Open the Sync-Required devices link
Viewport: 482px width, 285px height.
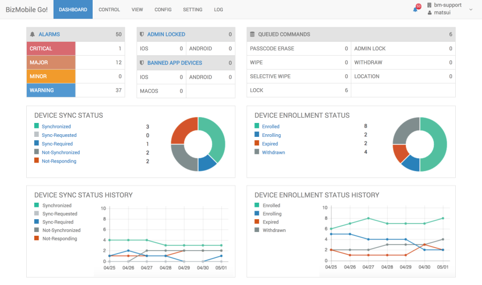pyautogui.click(x=57, y=144)
